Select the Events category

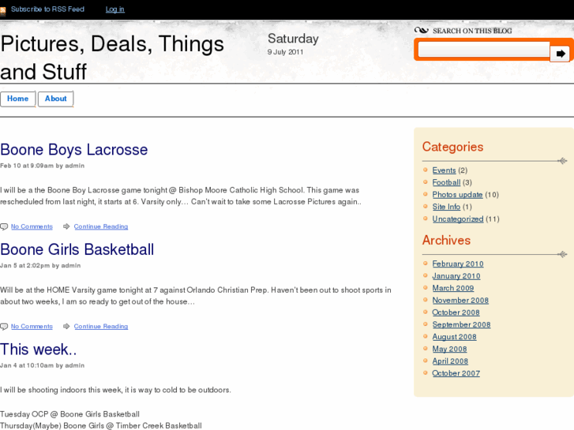(444, 170)
